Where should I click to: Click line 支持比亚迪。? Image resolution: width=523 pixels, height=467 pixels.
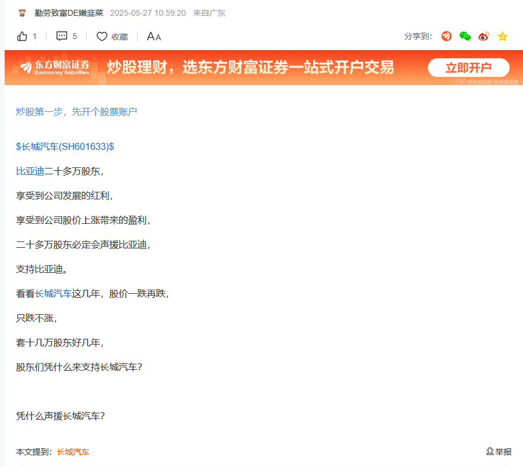click(42, 269)
